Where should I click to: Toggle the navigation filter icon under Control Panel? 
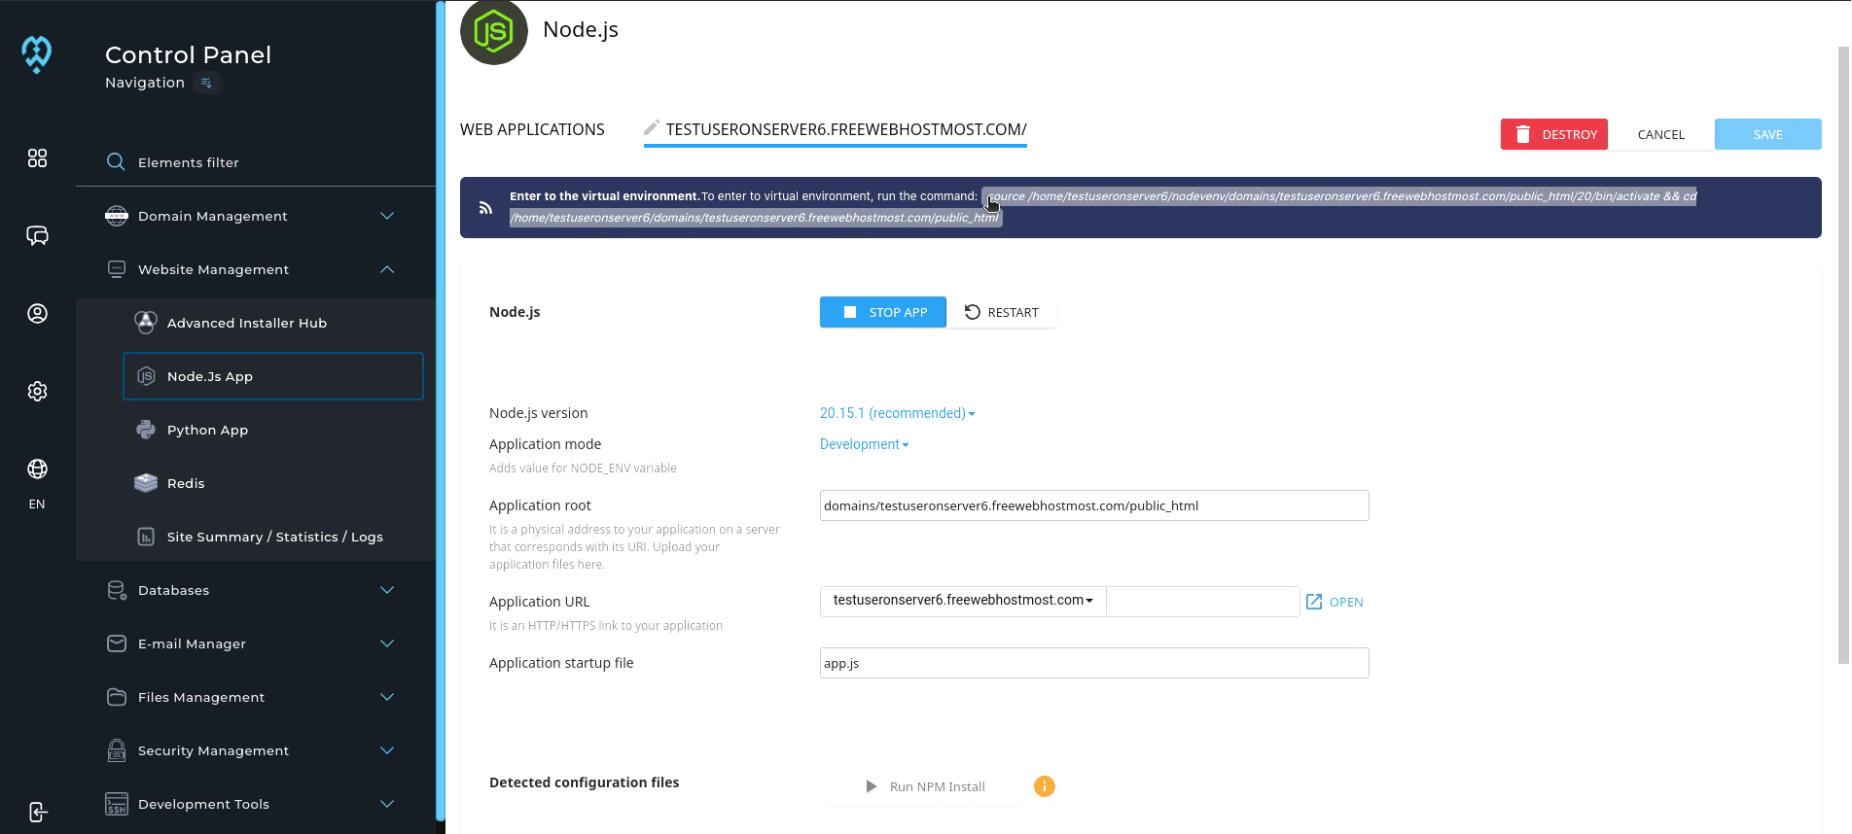coord(206,84)
